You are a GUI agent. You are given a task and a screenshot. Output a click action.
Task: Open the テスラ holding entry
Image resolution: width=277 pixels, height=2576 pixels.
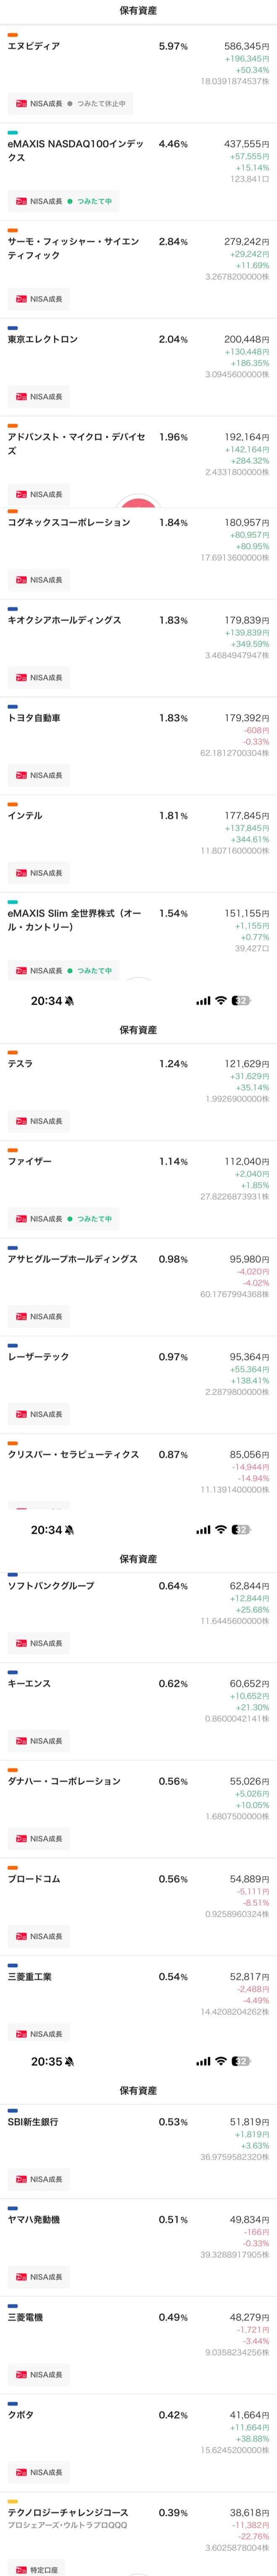coord(138,1092)
